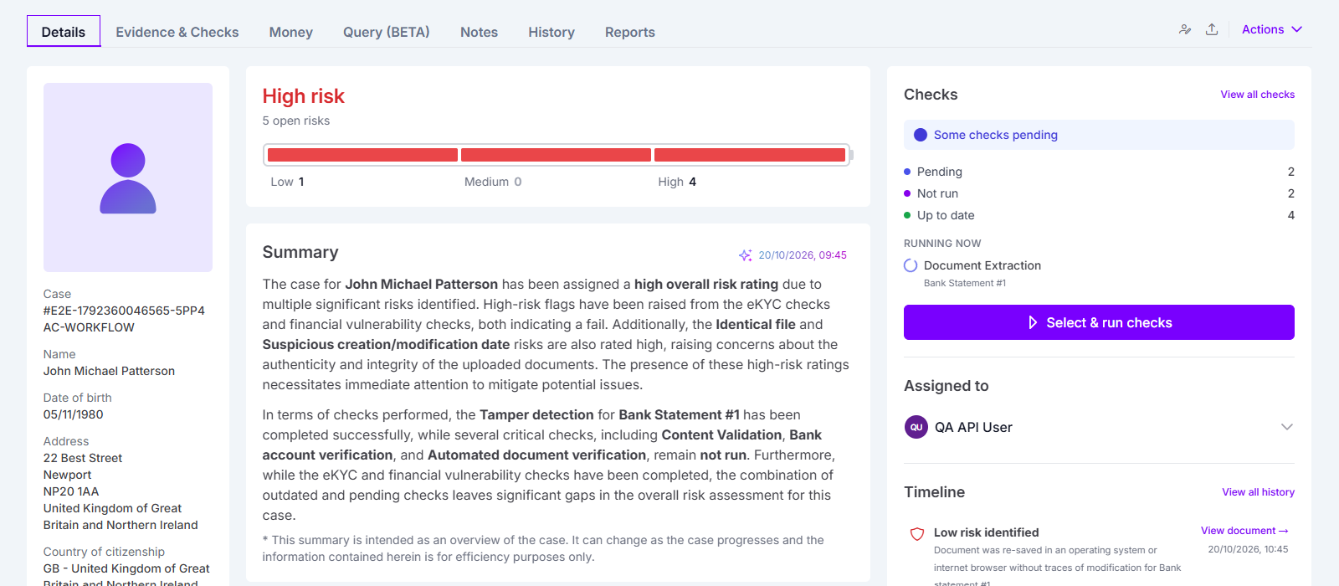Screen dimensions: 1339x586
Task: Click the Document Extraction running check
Action: (x=982, y=265)
